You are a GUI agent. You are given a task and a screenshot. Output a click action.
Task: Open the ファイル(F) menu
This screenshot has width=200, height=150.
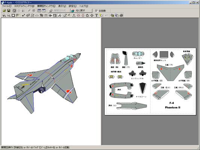point(7,6)
